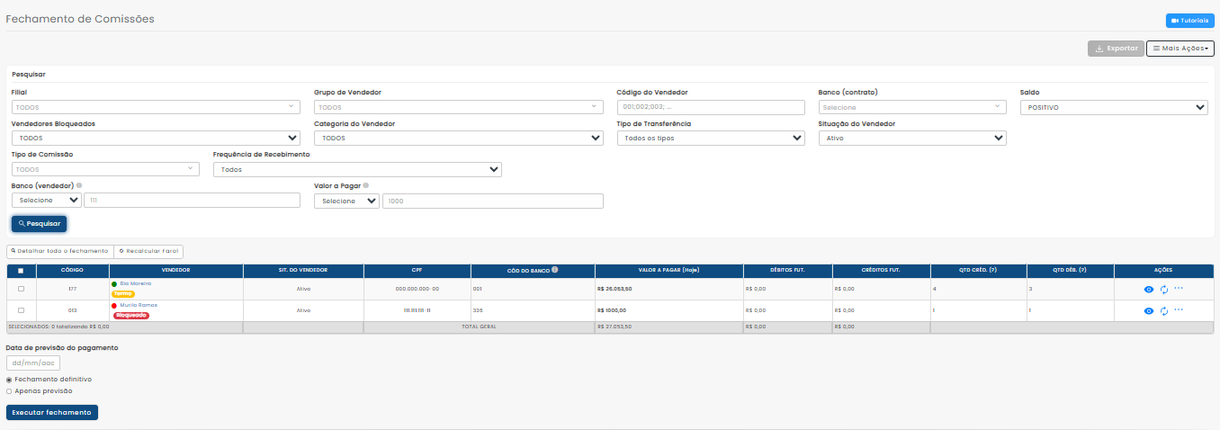The image size is (1220, 430).
Task: Open three-dots actions for Murilo Ramos
Action: coord(1179,309)
